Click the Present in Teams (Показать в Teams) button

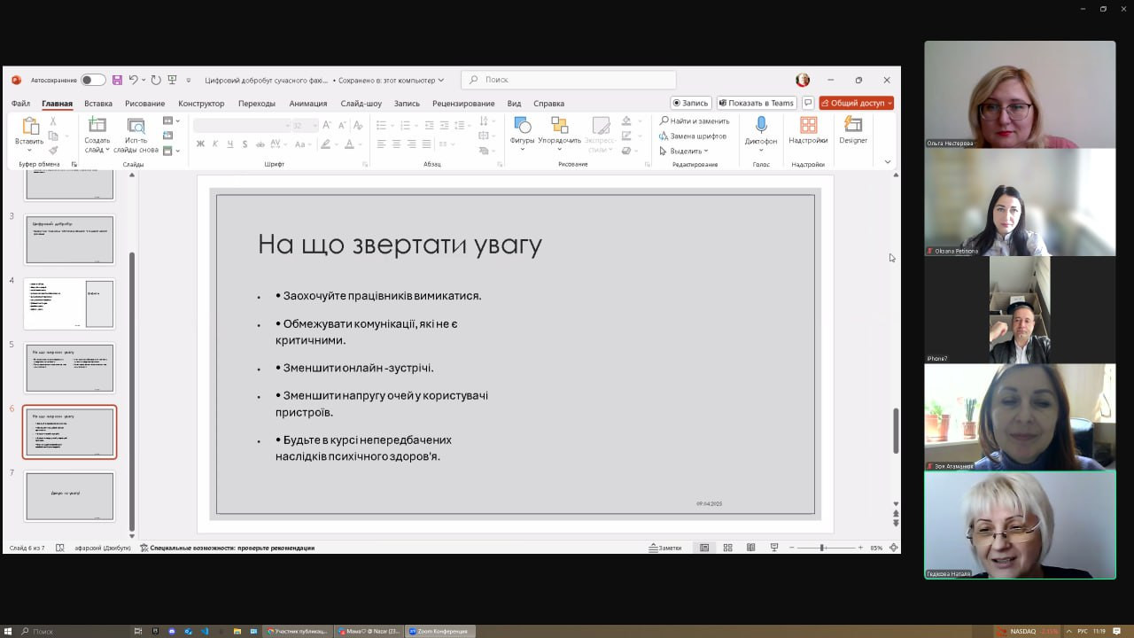tap(757, 103)
